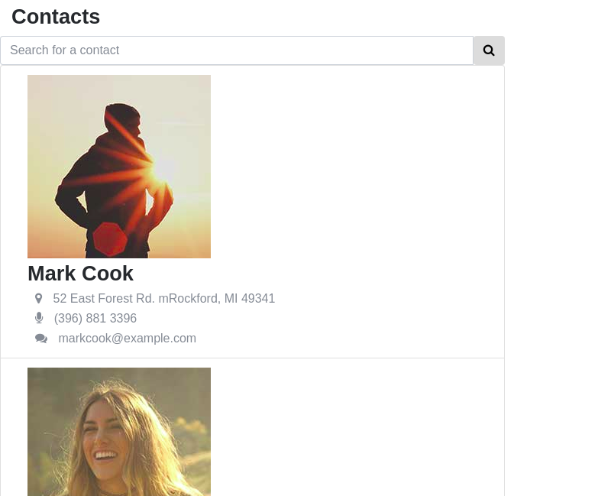611x496 pixels.
Task: Focus the Search for a contact field
Action: (x=237, y=50)
